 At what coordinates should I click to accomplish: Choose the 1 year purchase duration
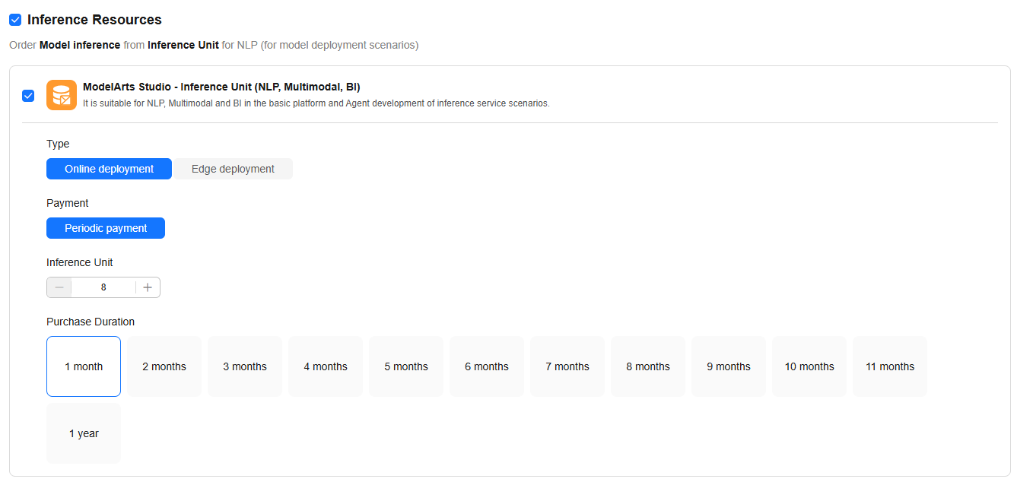[84, 433]
